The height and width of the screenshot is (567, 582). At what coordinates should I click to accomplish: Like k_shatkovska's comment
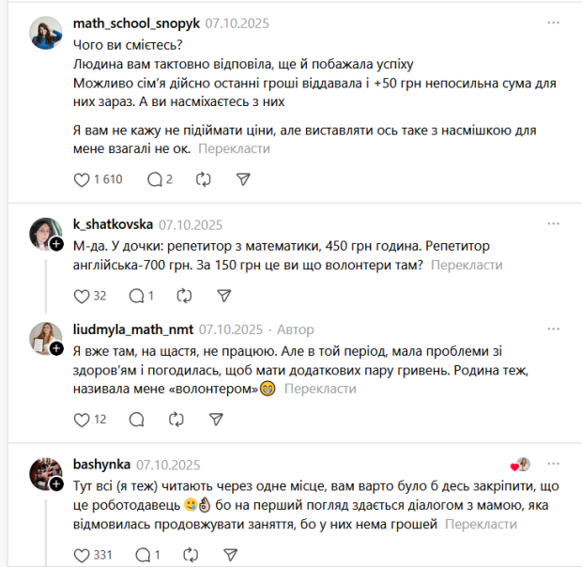click(81, 296)
